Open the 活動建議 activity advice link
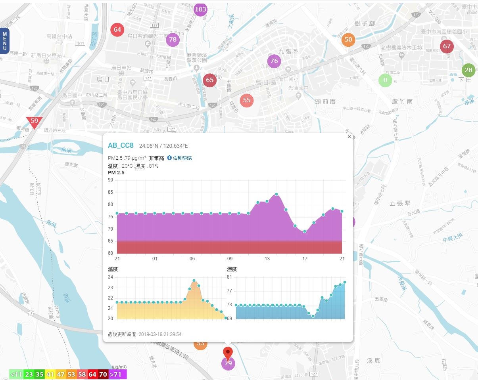The height and width of the screenshot is (380, 478). coord(182,158)
